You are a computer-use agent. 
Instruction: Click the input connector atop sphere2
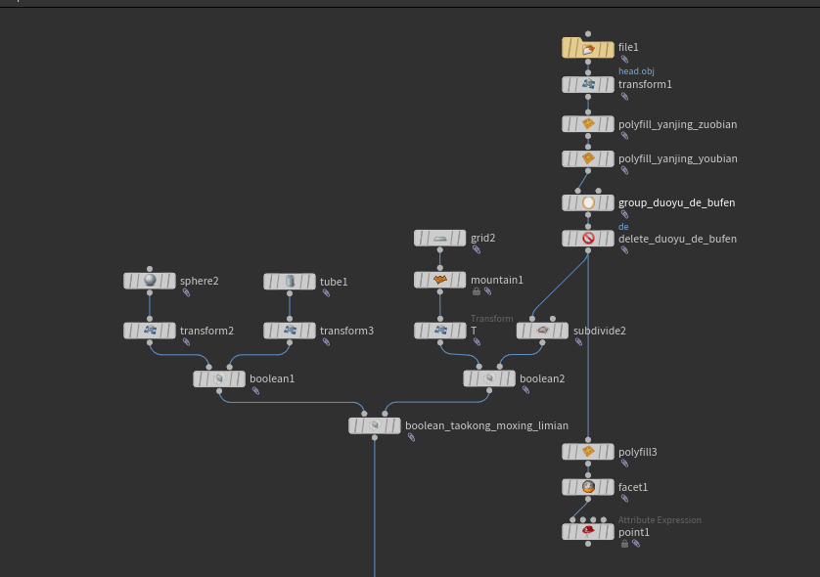pos(150,269)
